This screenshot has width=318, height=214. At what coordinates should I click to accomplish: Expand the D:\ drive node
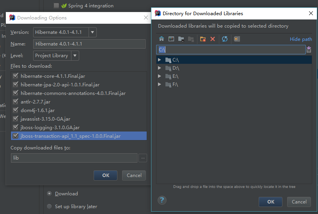(x=159, y=68)
